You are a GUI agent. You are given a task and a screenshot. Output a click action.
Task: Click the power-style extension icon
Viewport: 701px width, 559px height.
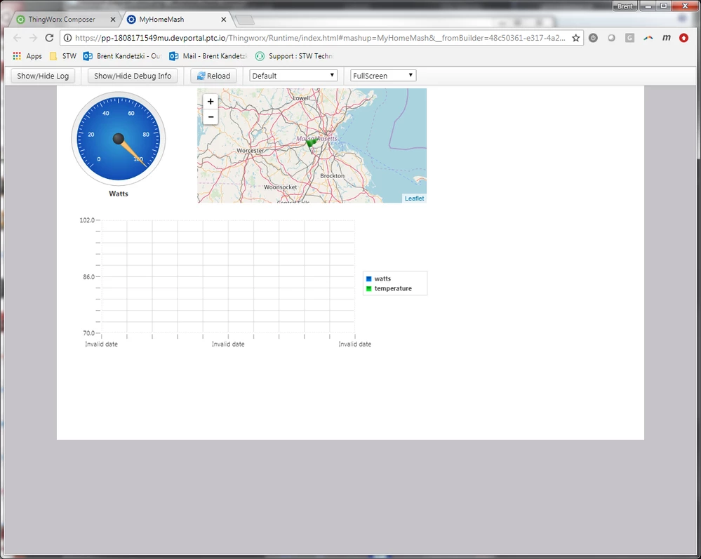(x=593, y=38)
